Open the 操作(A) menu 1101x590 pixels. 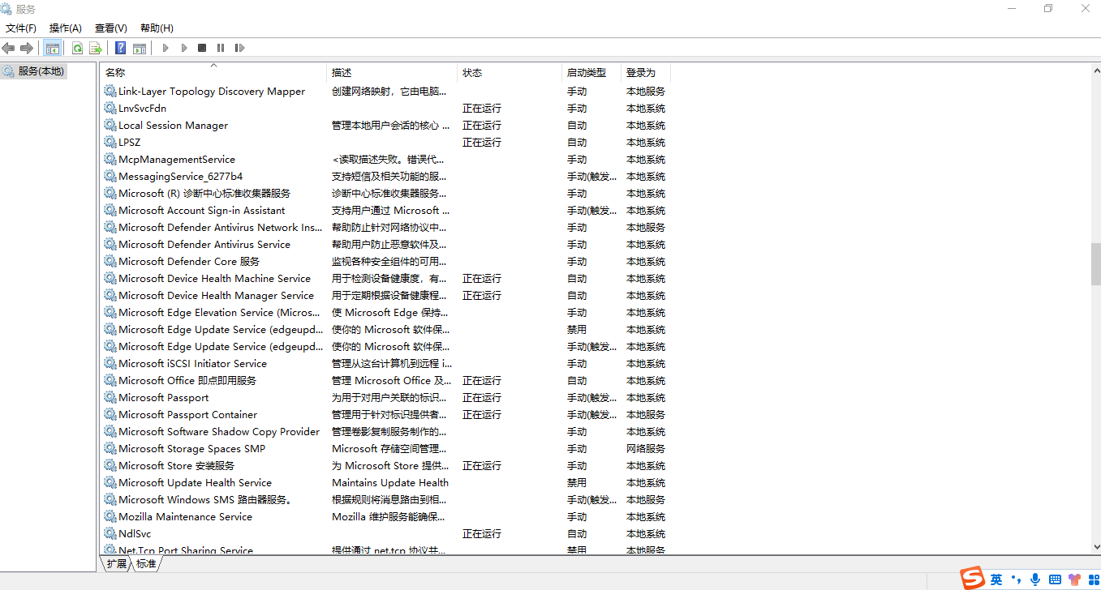tap(66, 28)
